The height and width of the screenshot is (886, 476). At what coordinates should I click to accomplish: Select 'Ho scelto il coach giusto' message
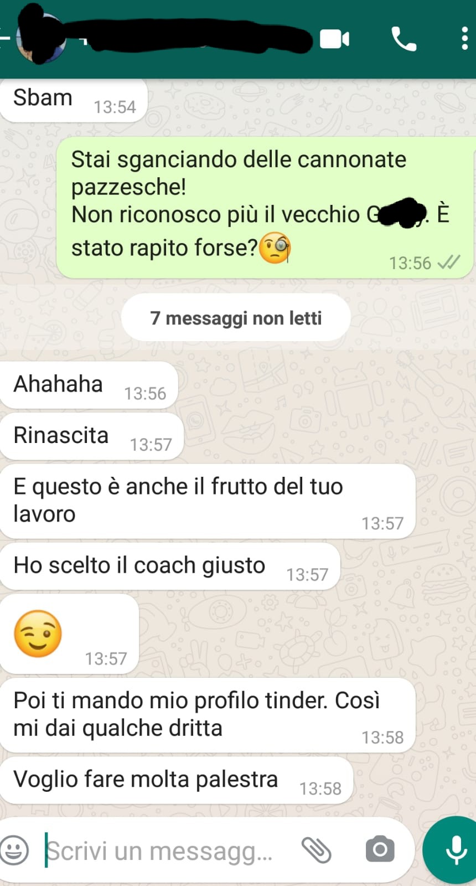point(170,566)
